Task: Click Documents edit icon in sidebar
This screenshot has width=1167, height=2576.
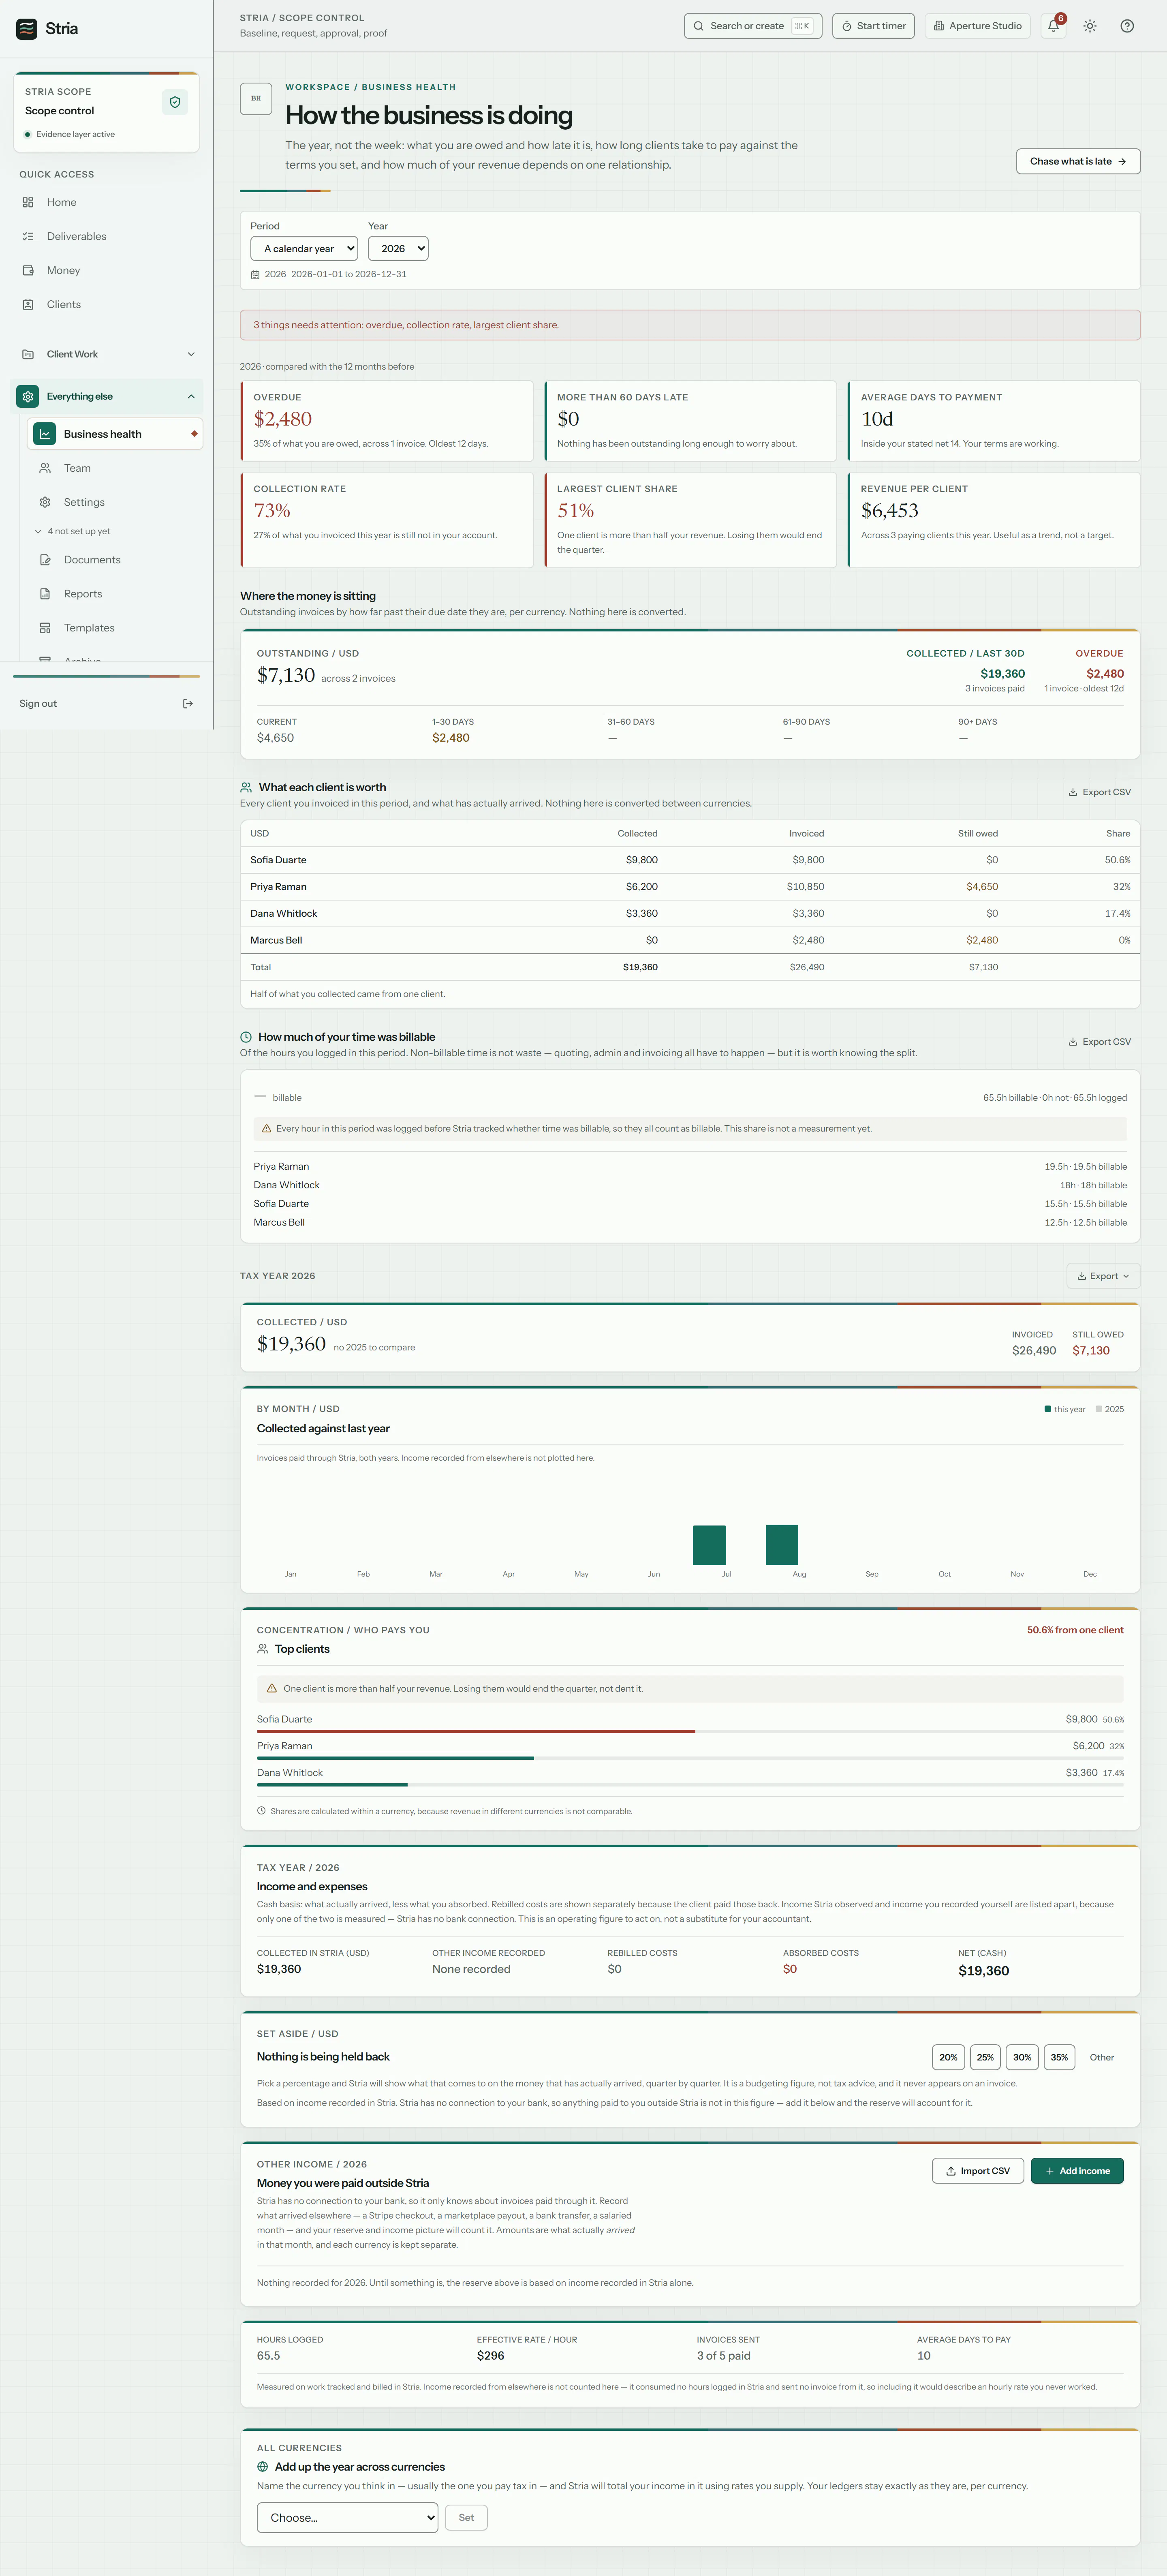Action: (45, 560)
